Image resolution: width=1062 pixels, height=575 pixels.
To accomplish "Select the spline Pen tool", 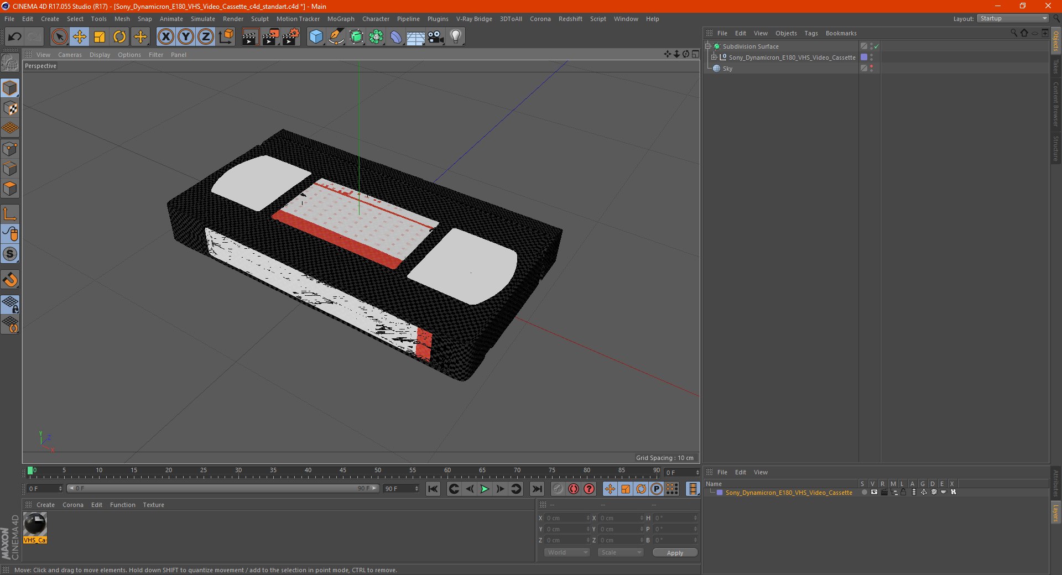I will pyautogui.click(x=336, y=37).
